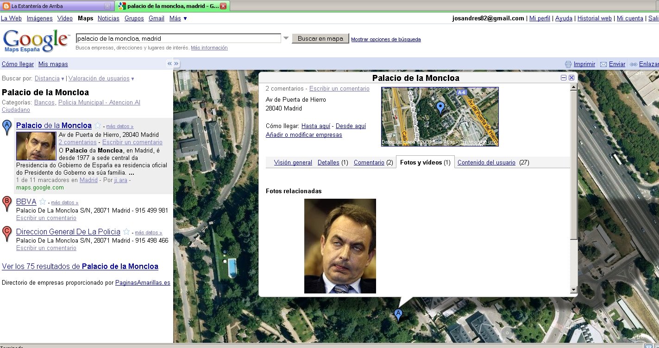Click the related photo in Fotos relacionadas
The image size is (659, 348).
340,246
